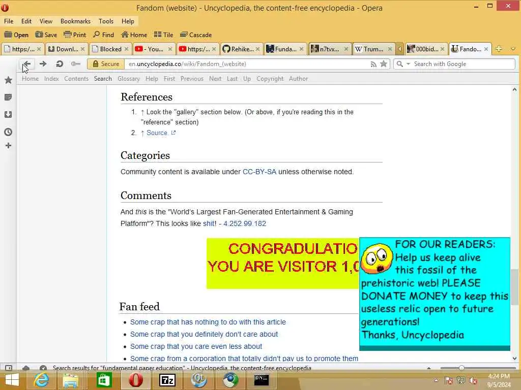Screen dimensions: 521x390
Task: Click Cascade windows toolbar button
Action: pos(196,35)
